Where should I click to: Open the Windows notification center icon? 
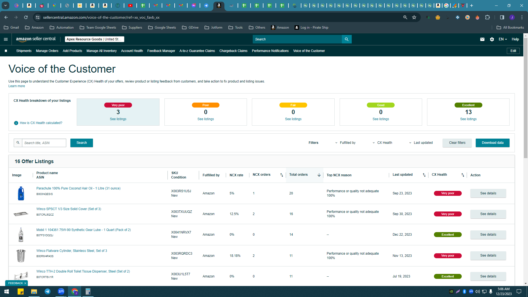(x=519, y=291)
